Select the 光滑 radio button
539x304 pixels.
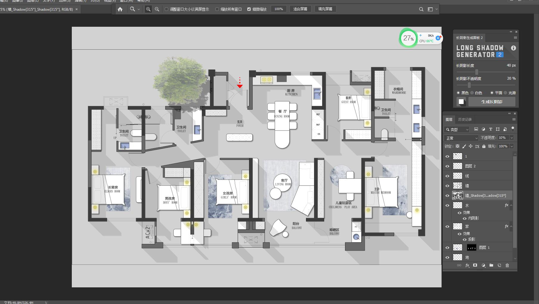point(505,93)
